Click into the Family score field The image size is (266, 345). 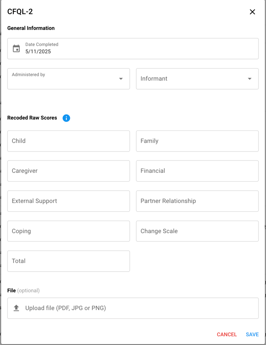point(197,141)
